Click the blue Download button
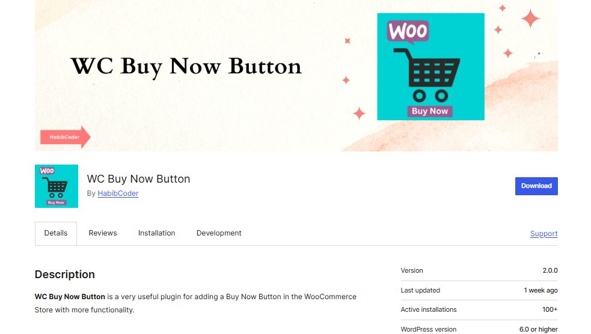Image resolution: width=591 pixels, height=334 pixels. tap(536, 186)
